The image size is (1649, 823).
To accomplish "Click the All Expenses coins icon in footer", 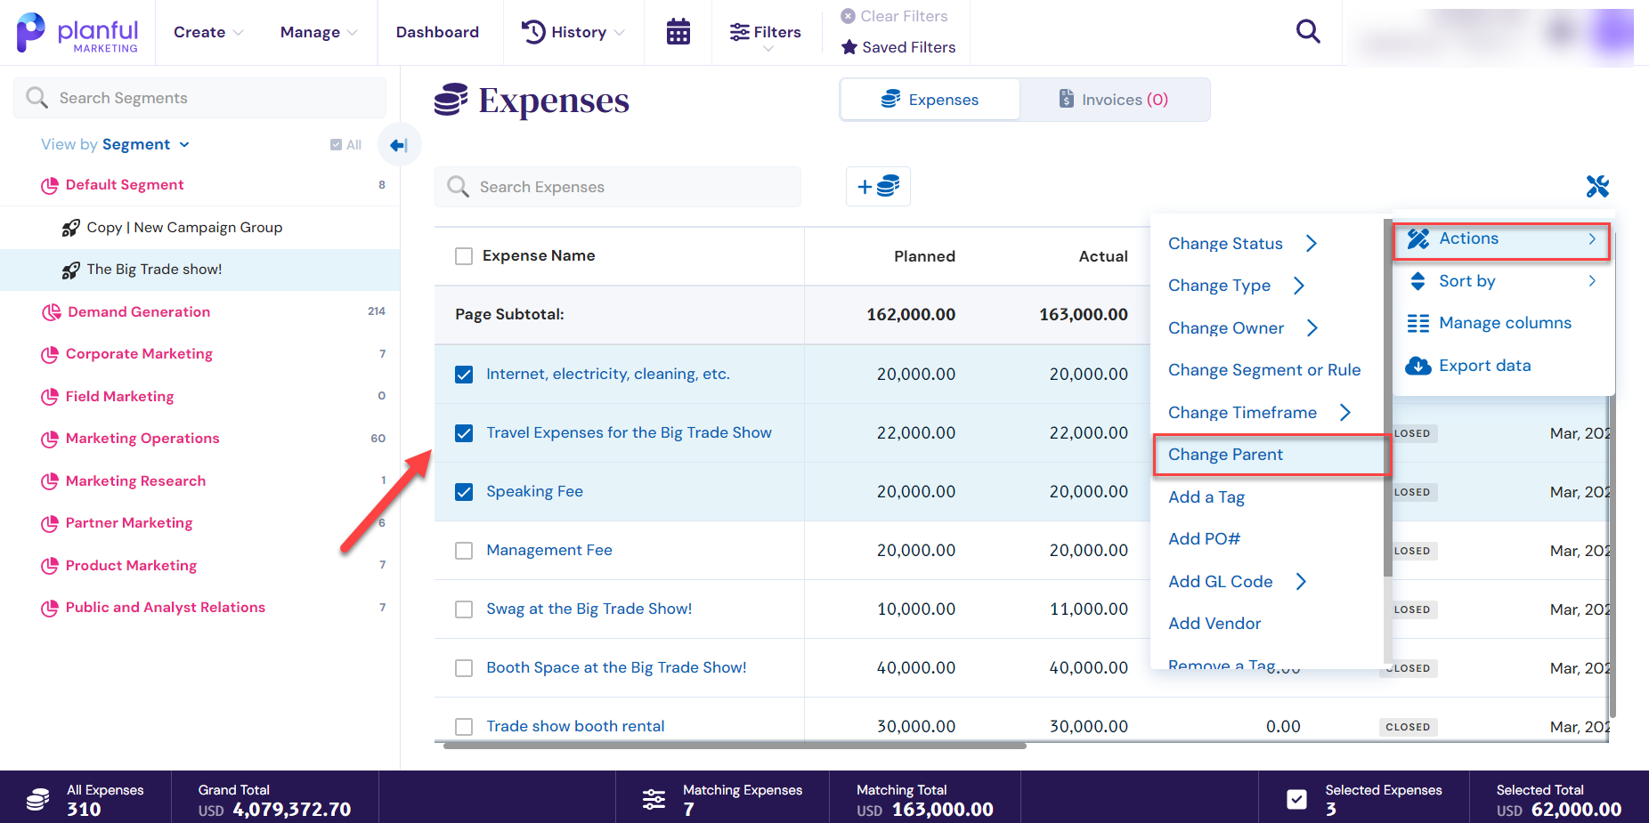I will click(37, 799).
